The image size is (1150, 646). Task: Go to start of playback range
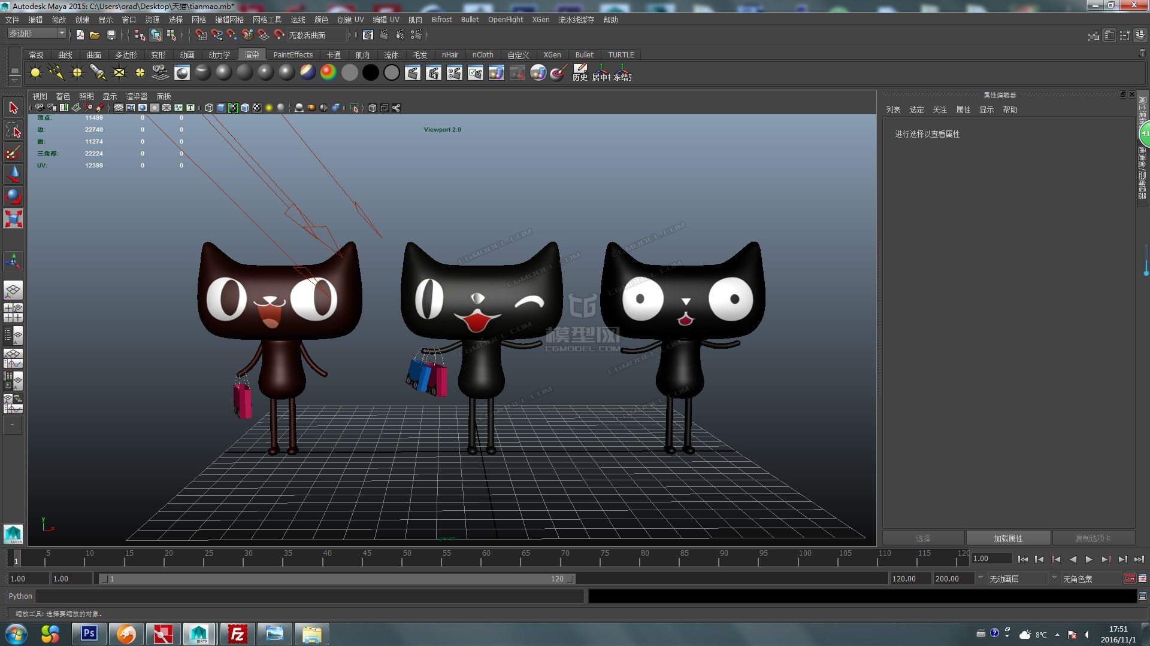[1023, 559]
